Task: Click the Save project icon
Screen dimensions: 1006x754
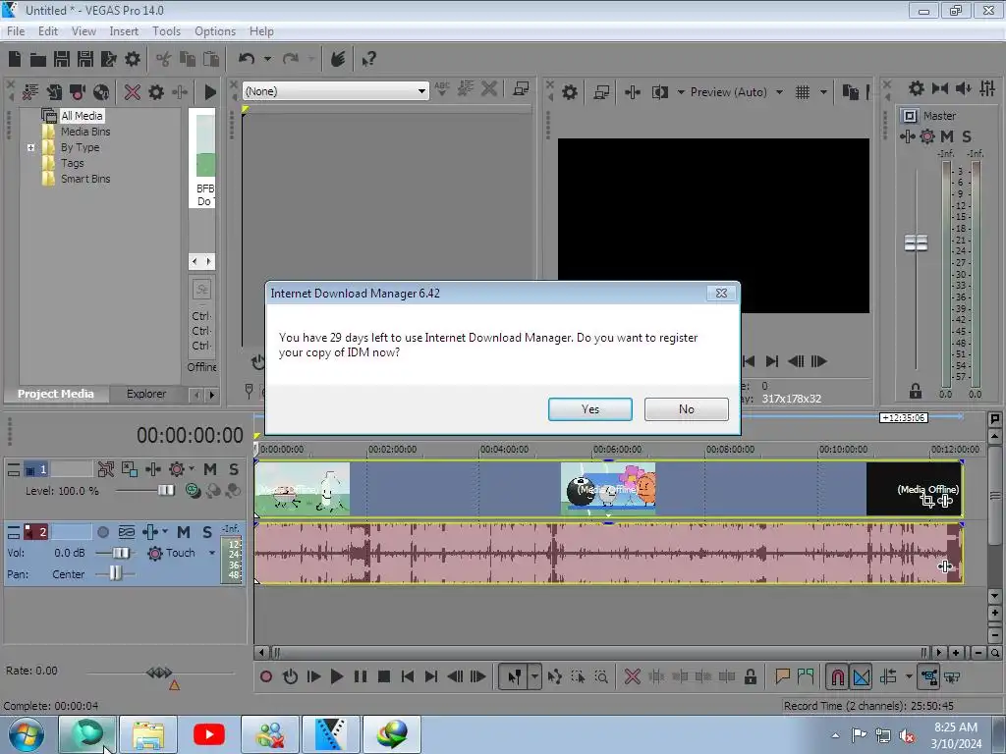Action: pyautogui.click(x=62, y=59)
